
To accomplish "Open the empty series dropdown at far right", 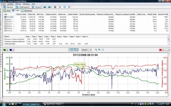I will point(168,50).
